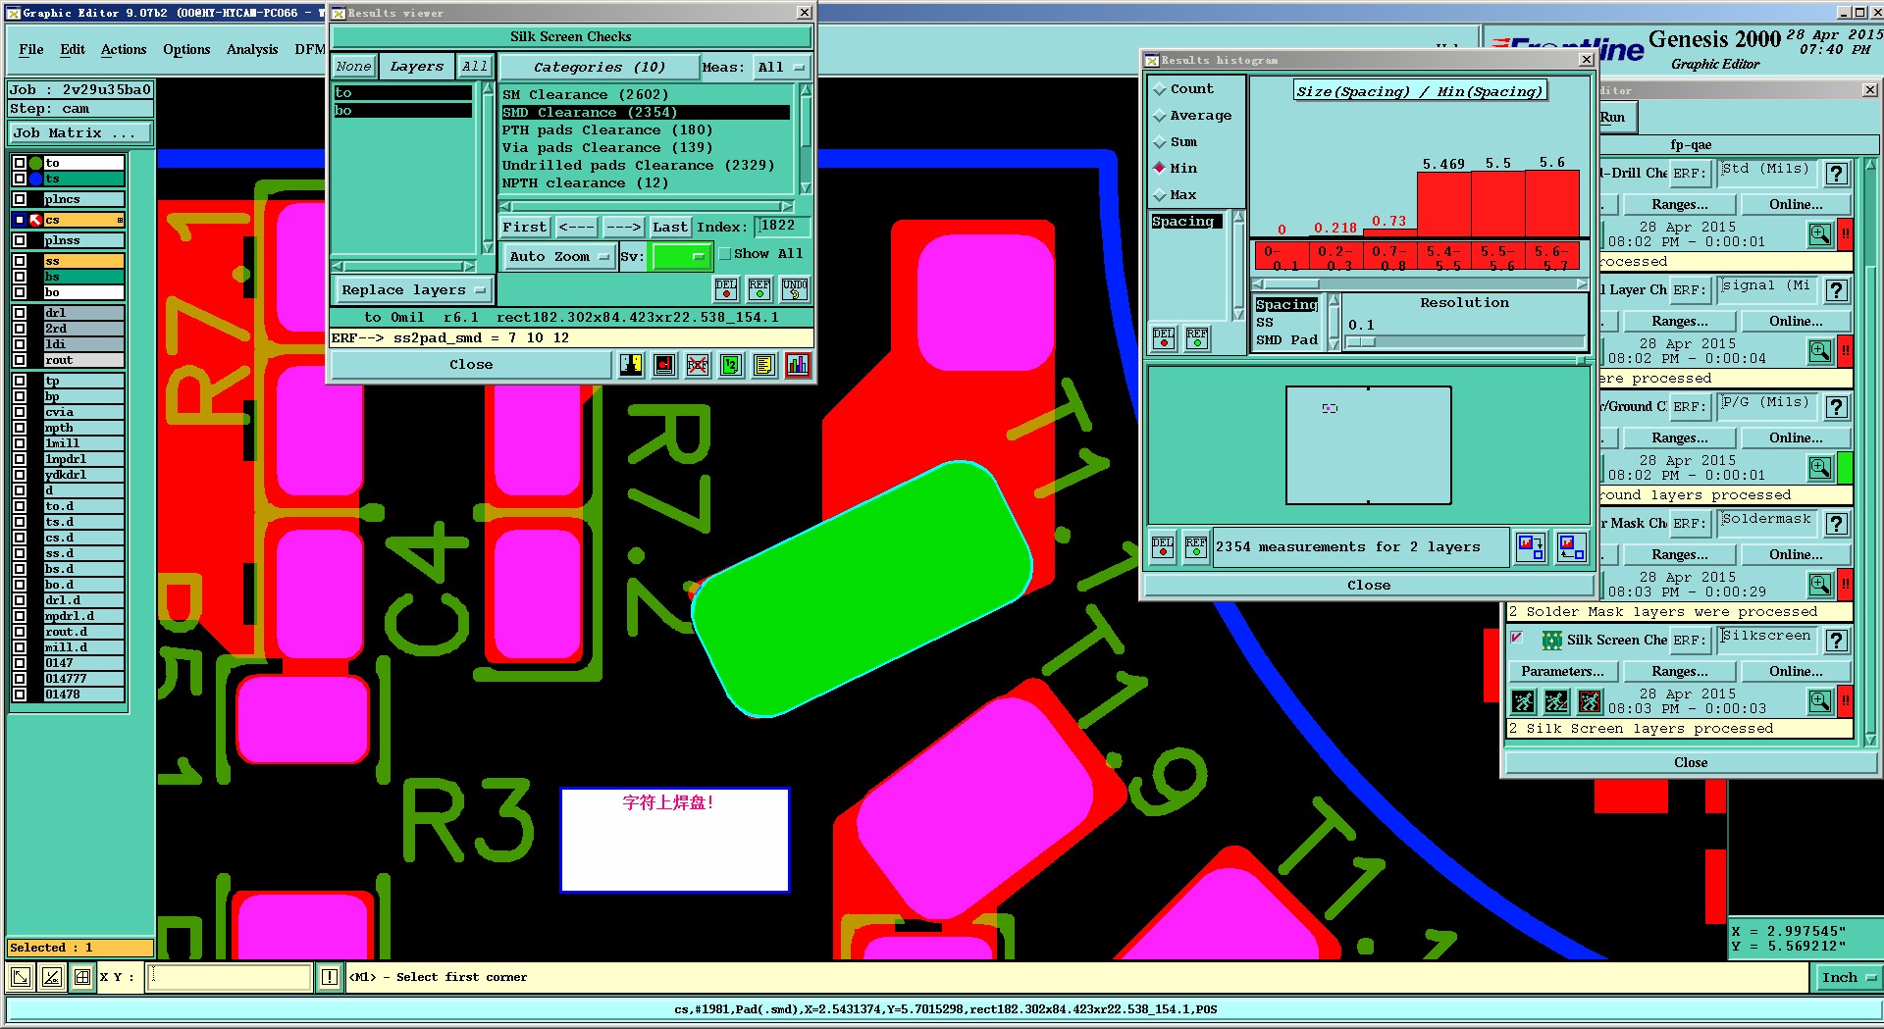Click Close in Results viewer
Viewport: 1884px width, 1029px height.
[471, 365]
